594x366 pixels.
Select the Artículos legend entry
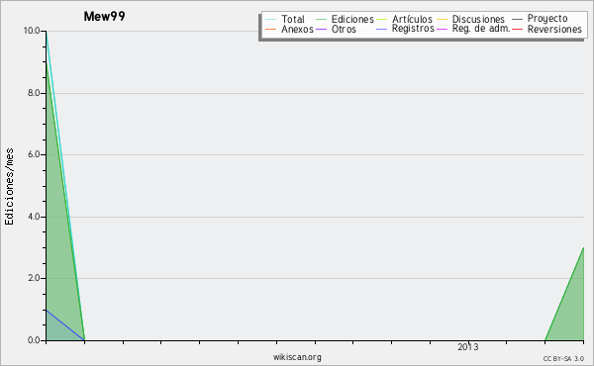click(404, 19)
